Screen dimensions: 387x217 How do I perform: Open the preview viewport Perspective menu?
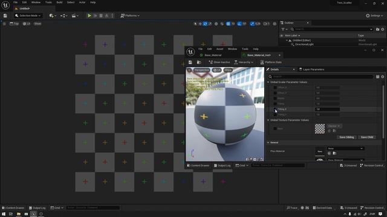tap(201, 71)
